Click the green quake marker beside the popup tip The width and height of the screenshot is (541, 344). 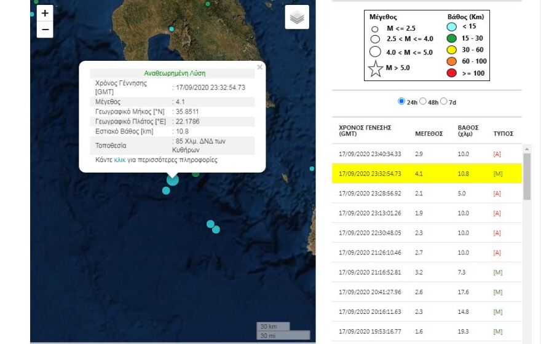tap(195, 174)
